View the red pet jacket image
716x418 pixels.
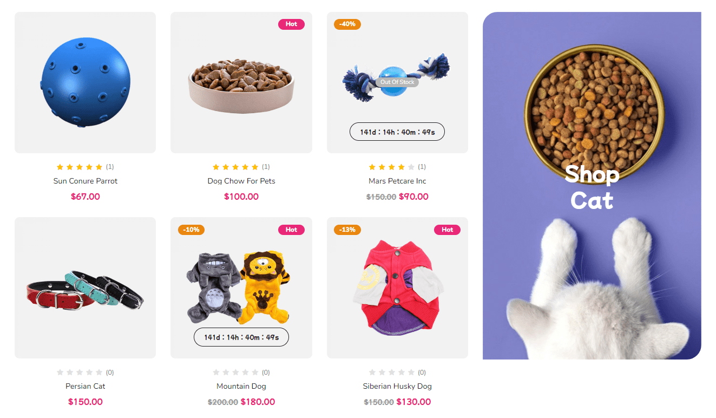coord(397,288)
